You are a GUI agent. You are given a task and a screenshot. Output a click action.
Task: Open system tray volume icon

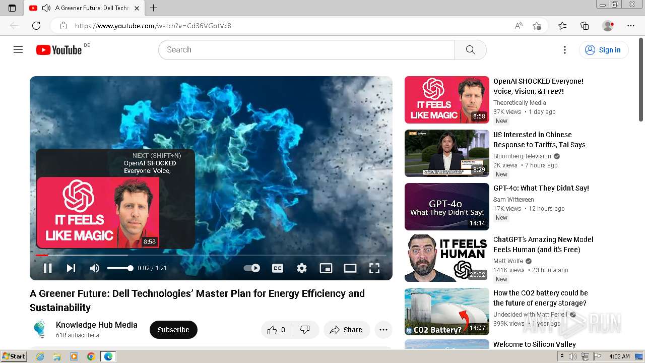[573, 356]
